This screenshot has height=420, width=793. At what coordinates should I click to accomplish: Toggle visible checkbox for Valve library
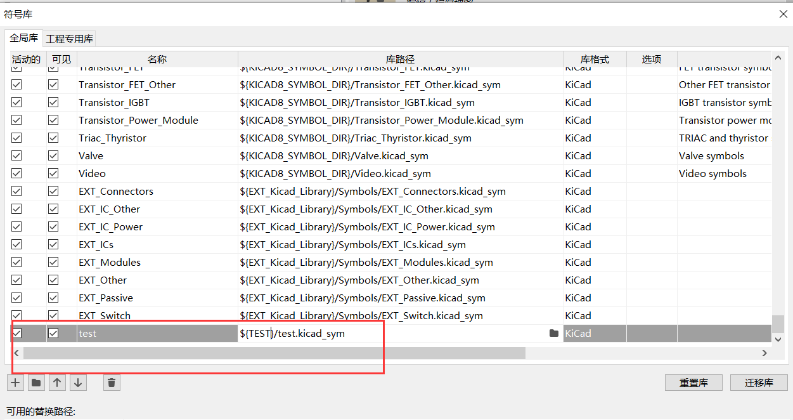[53, 155]
